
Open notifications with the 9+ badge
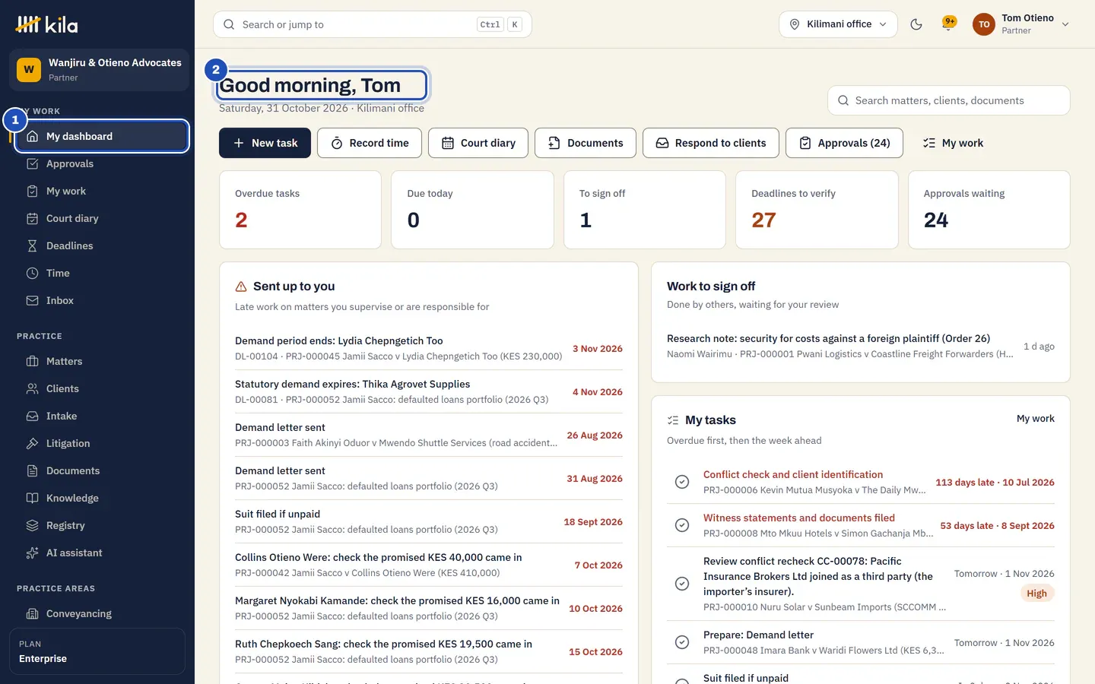pos(949,24)
